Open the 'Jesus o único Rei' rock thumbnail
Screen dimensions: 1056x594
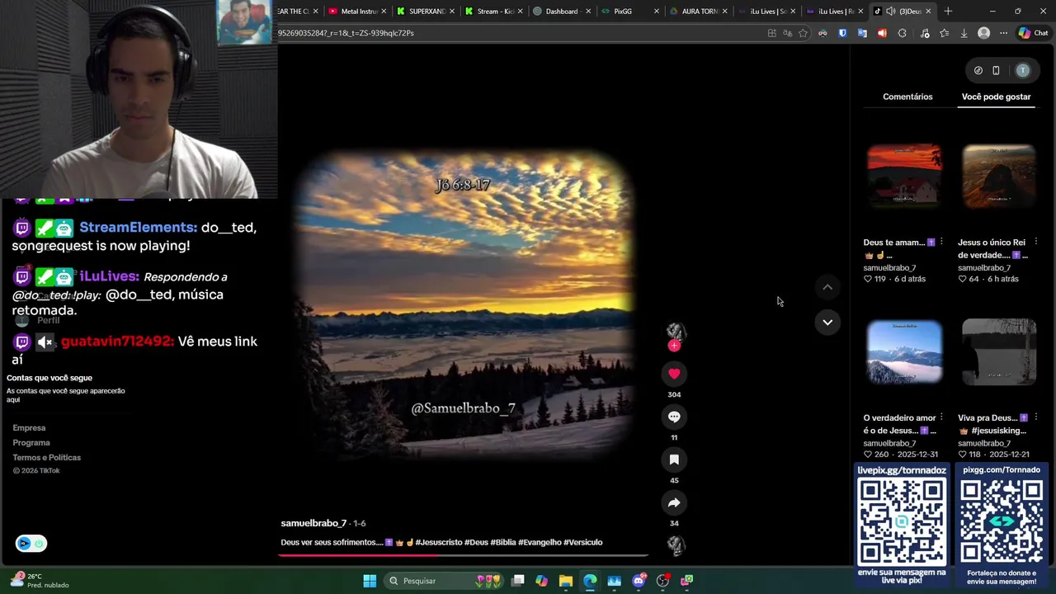(998, 177)
